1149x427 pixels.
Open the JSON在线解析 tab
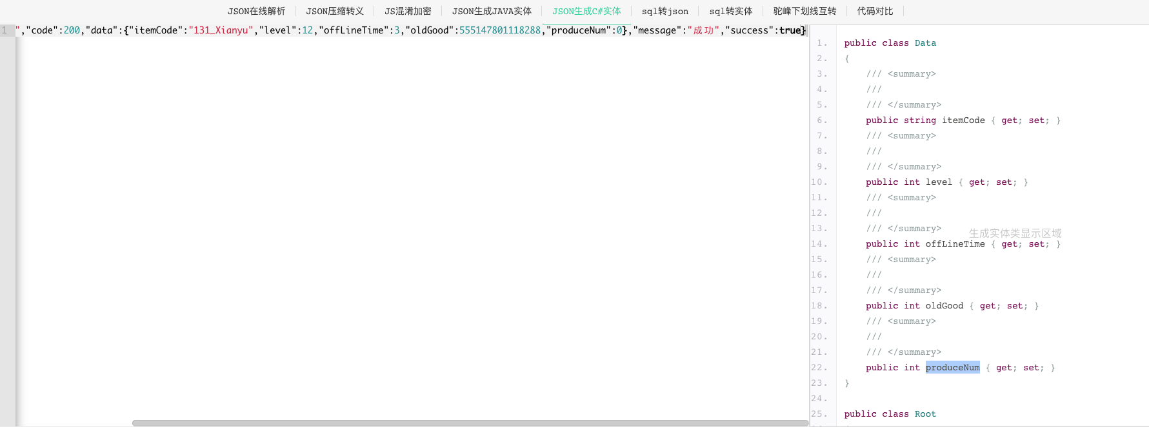click(x=256, y=11)
